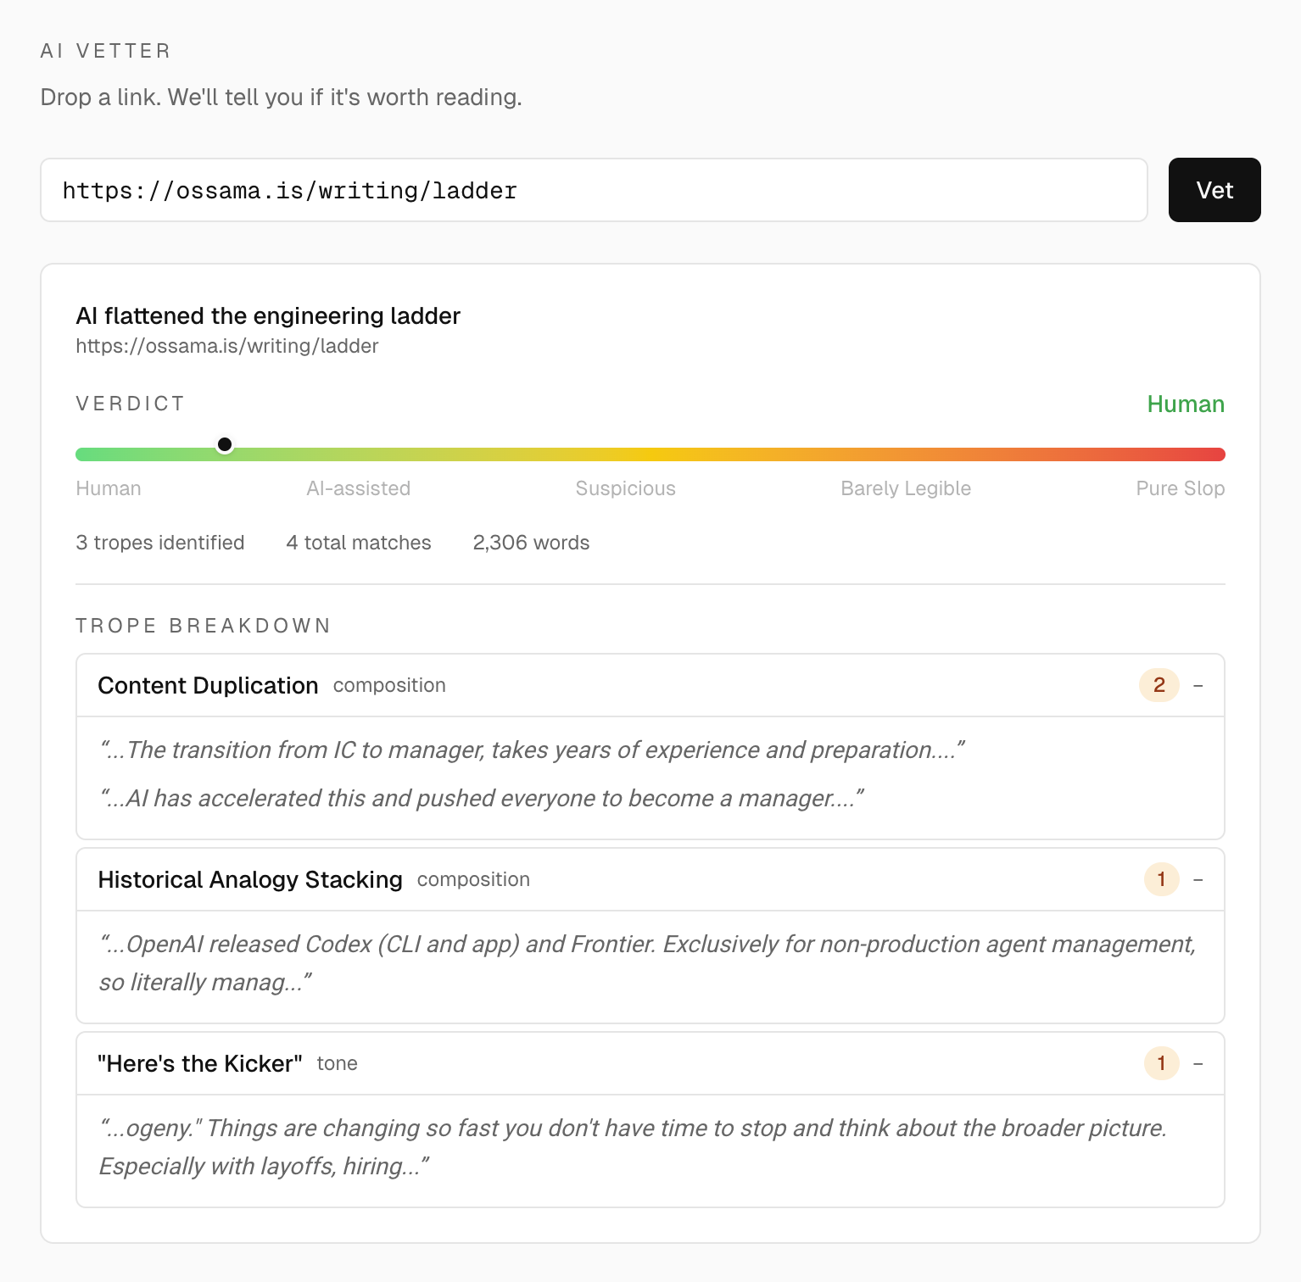This screenshot has height=1282, width=1301.
Task: Collapse the Content Duplication trope section
Action: click(x=1198, y=685)
